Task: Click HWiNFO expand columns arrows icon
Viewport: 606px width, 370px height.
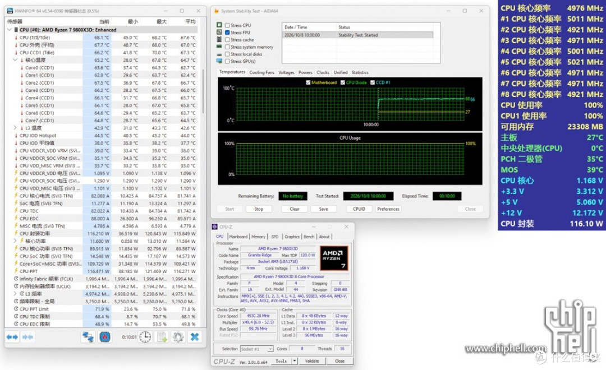Action: [x=12, y=337]
